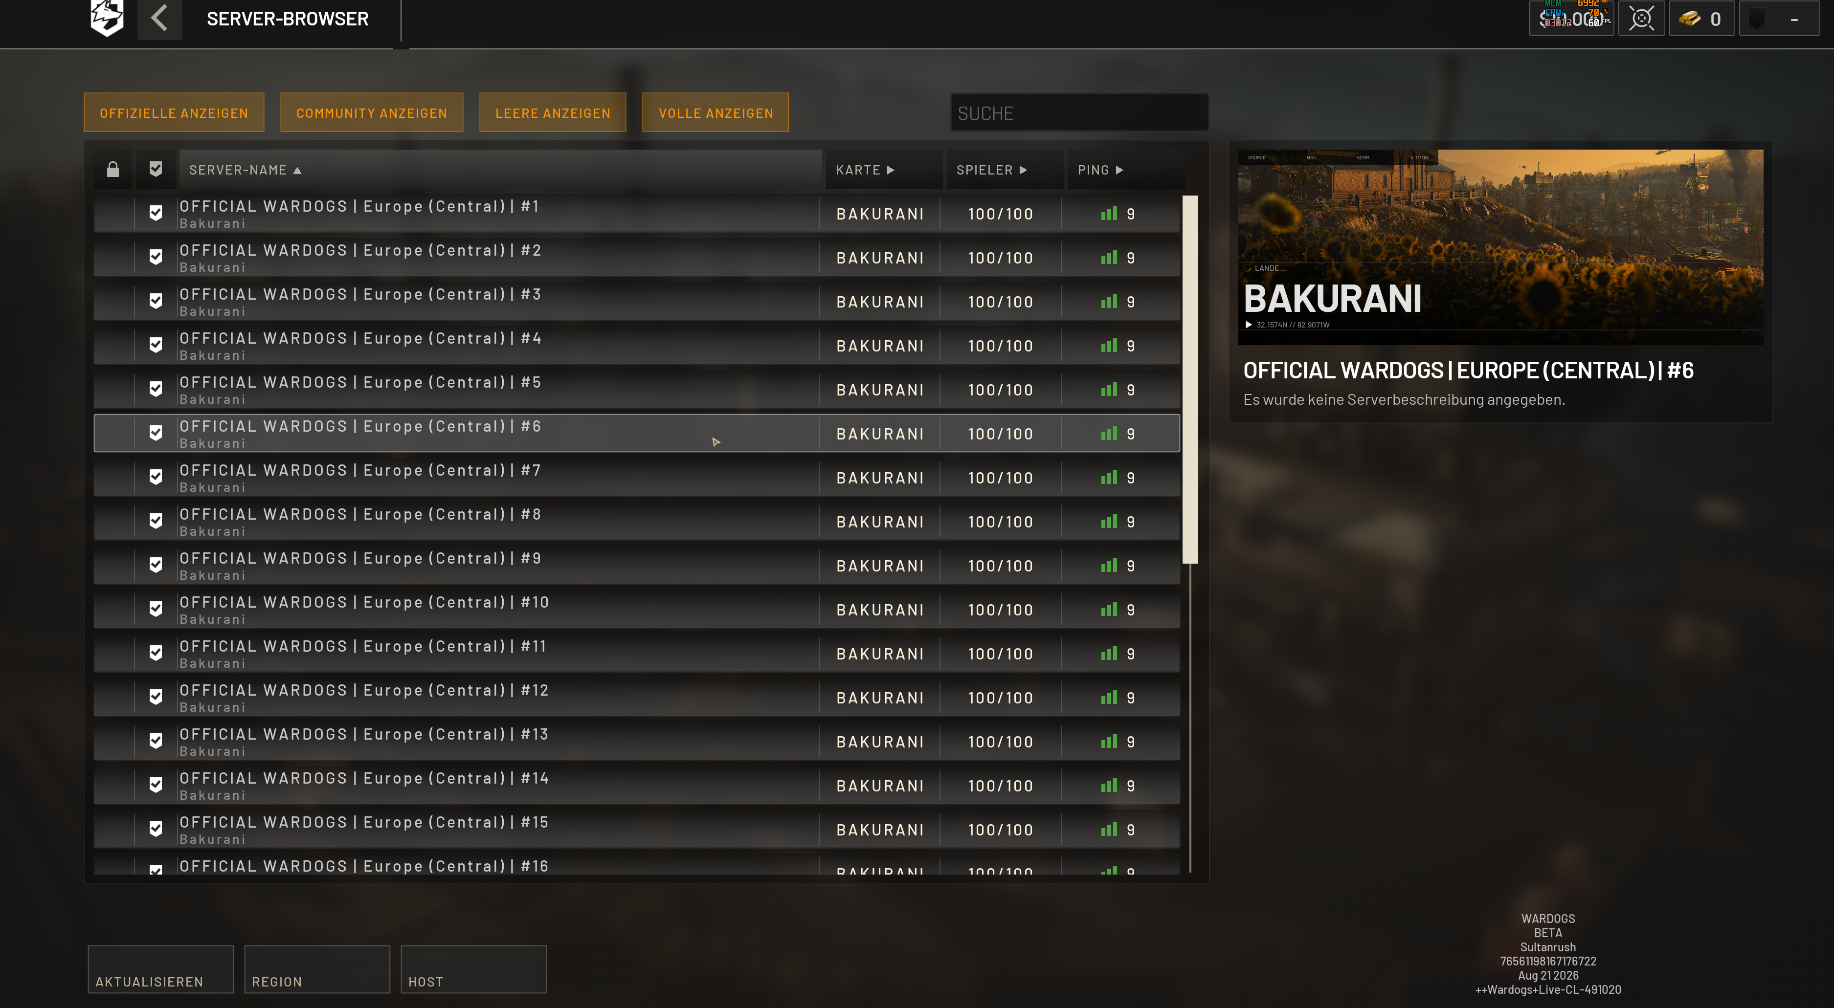
Task: Toggle official shield on server #12 row
Action: [x=156, y=697]
